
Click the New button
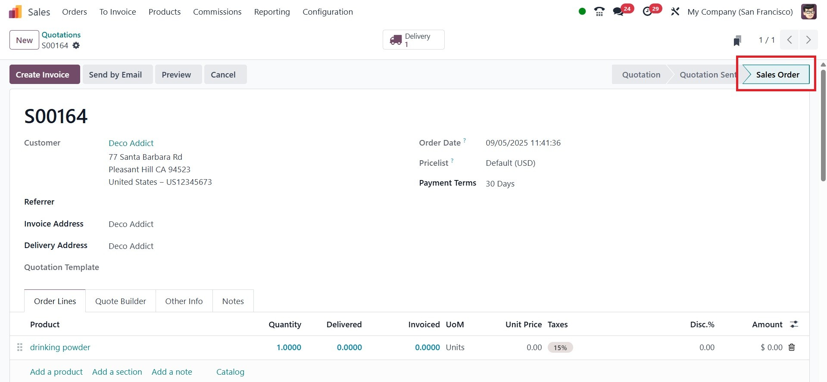coord(24,40)
